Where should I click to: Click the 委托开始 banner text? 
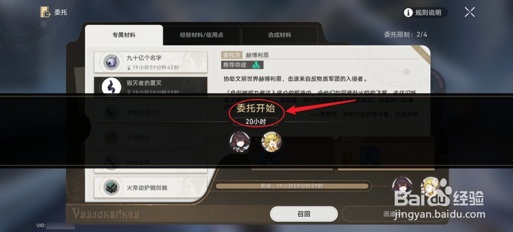tap(255, 109)
